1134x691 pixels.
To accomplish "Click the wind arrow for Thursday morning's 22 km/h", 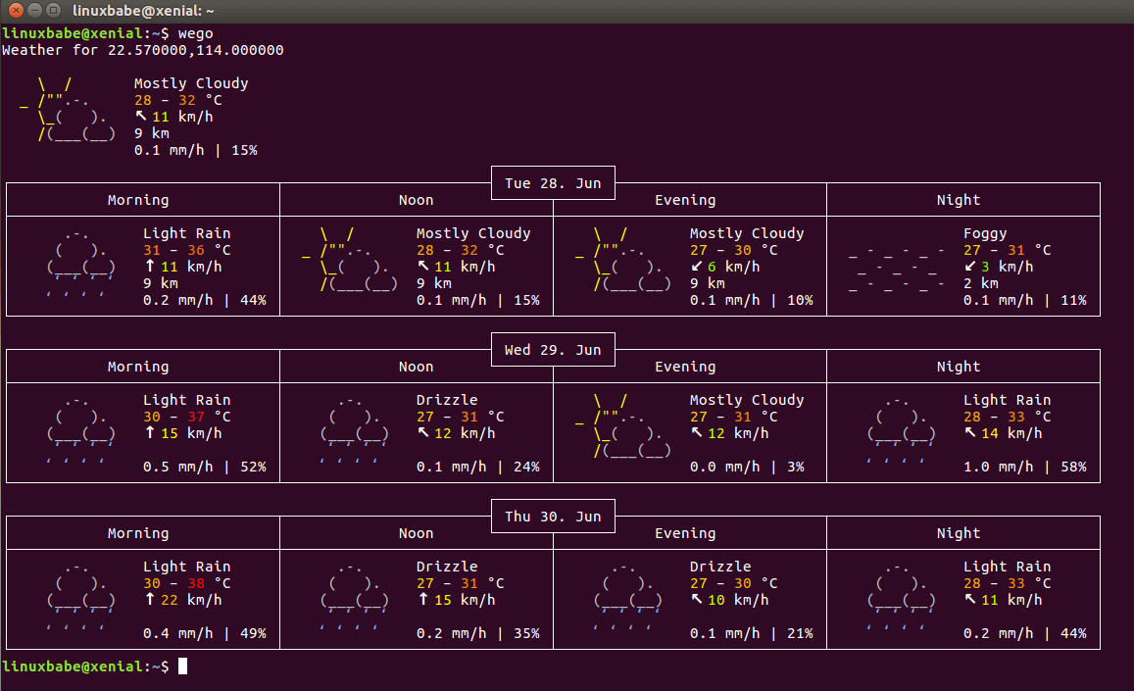I will coord(150,600).
